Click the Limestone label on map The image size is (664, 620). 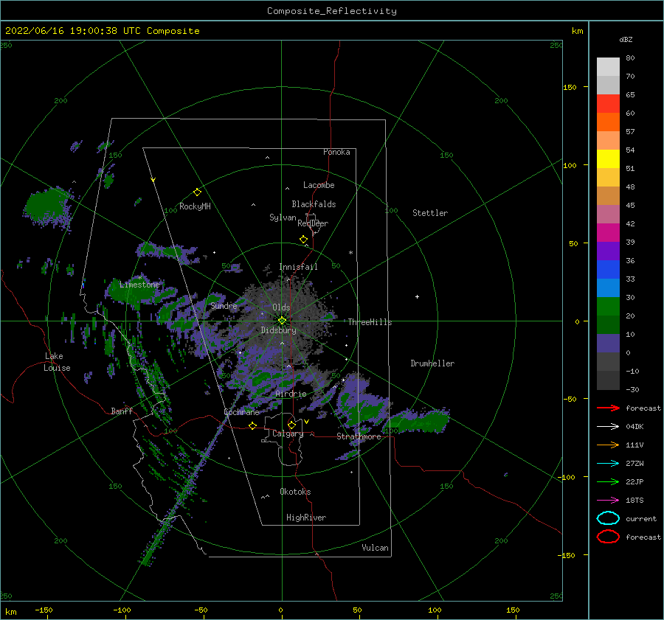coord(139,285)
